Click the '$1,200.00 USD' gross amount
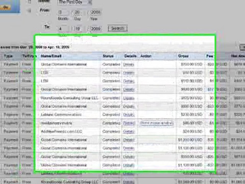Image resolution: width=245 pixels, height=184 pixels. click(190, 140)
